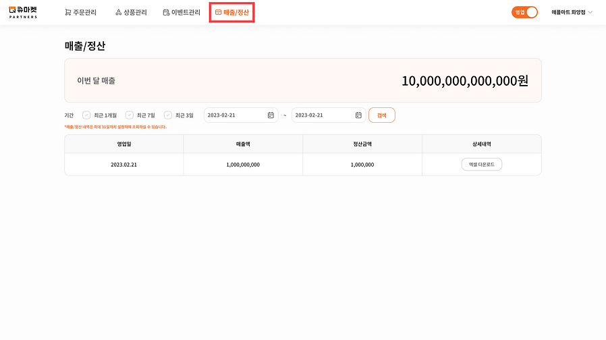Click the 상세내역 column header
Screen dimensions: 606x340
coord(482,144)
